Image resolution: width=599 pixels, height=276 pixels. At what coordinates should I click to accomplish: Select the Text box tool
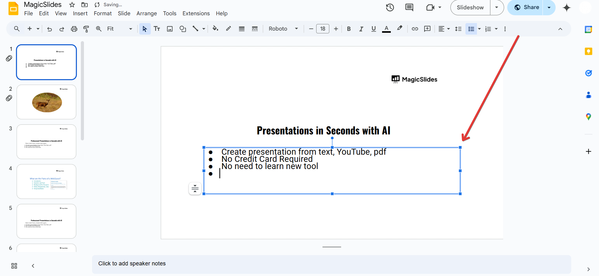157,29
